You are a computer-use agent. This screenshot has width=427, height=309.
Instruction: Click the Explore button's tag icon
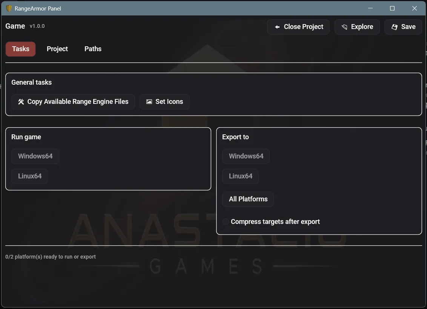pos(344,27)
